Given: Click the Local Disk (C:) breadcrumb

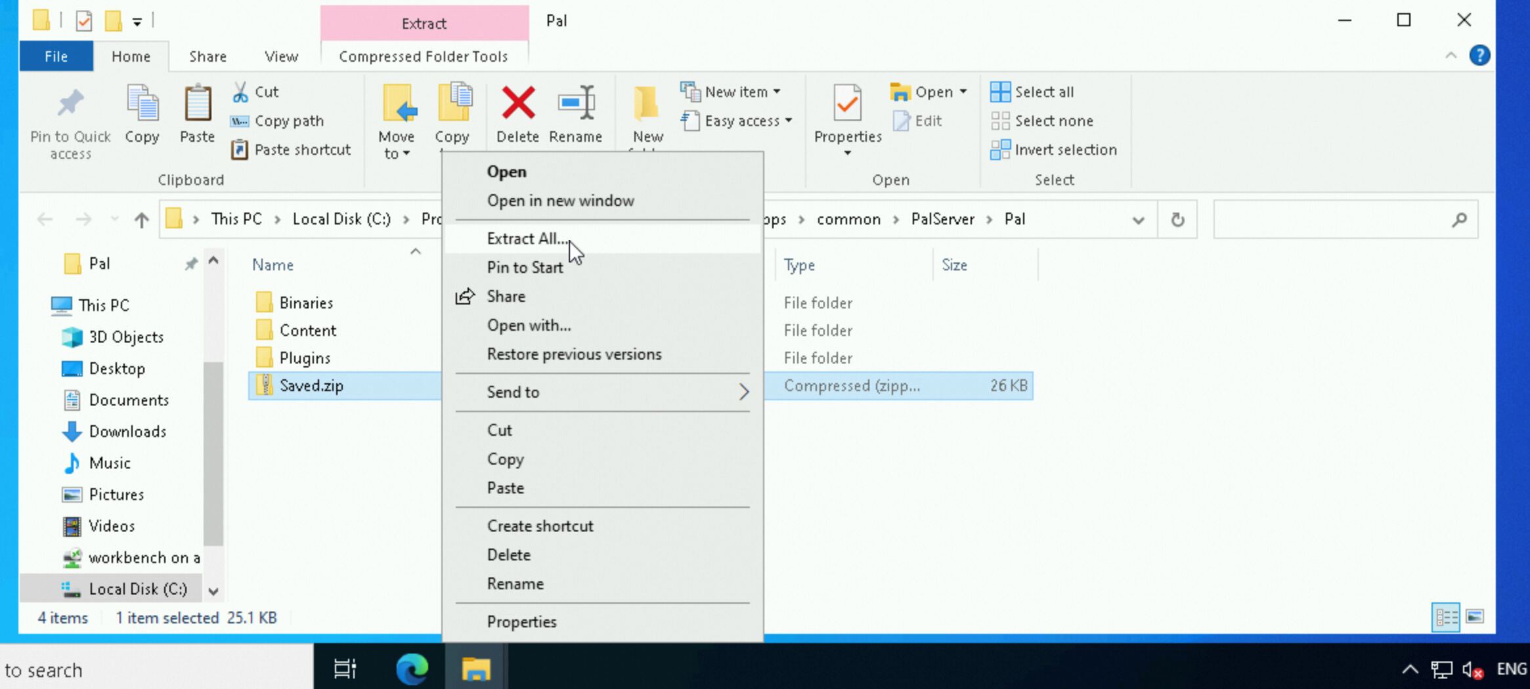Looking at the screenshot, I should point(341,219).
